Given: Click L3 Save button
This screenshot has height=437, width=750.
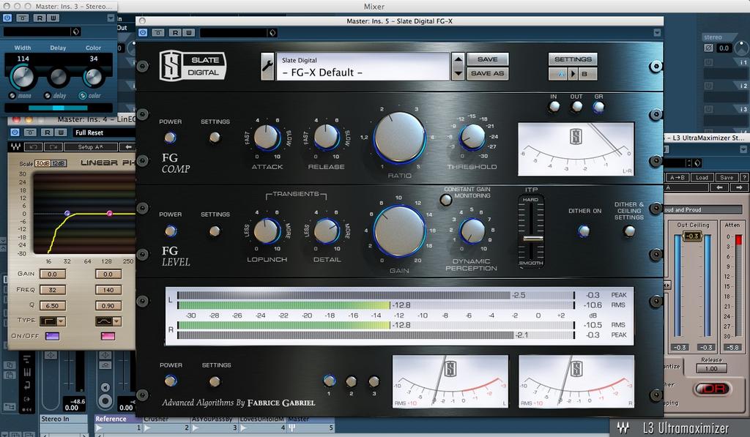Looking at the screenshot, I should click(727, 177).
